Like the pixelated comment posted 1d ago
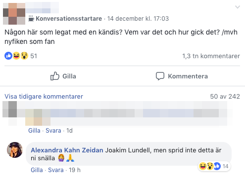245x179 pixels. (x=34, y=131)
